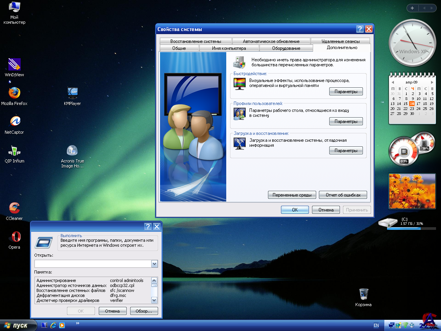Open the Восстановление системы tab
441x331 pixels.
coord(196,41)
